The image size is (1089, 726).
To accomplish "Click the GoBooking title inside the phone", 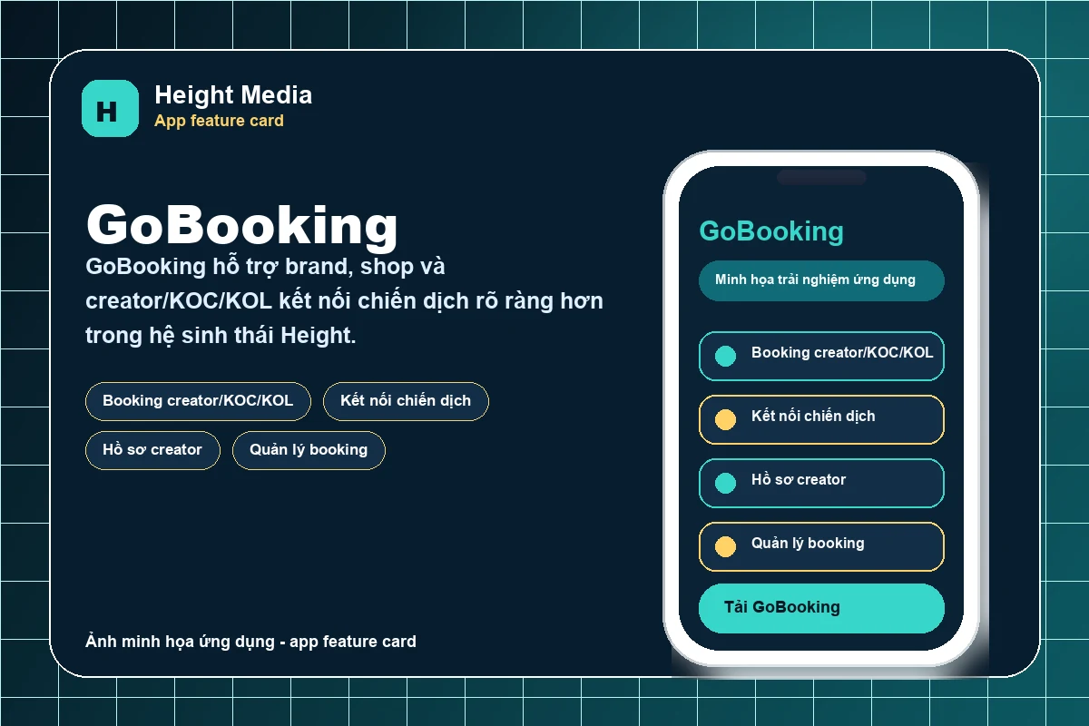I will click(x=771, y=231).
